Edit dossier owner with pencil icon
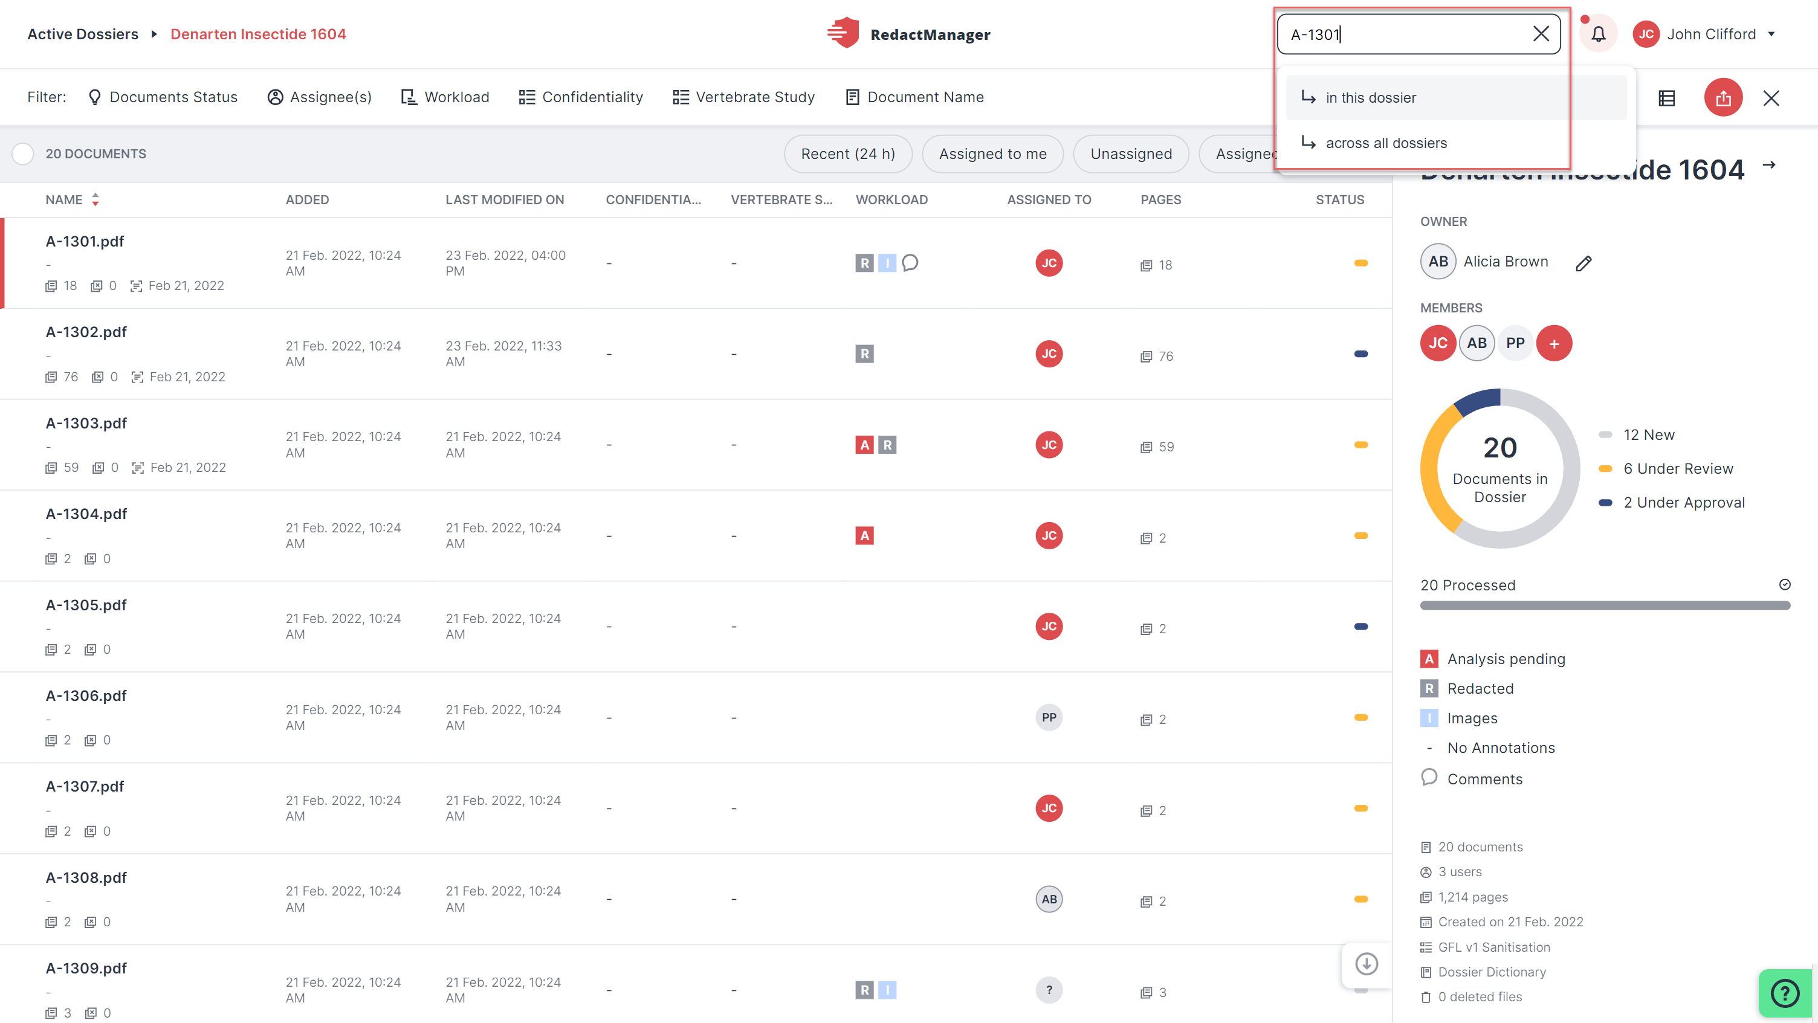Viewport: 1818px width, 1023px height. click(1583, 263)
